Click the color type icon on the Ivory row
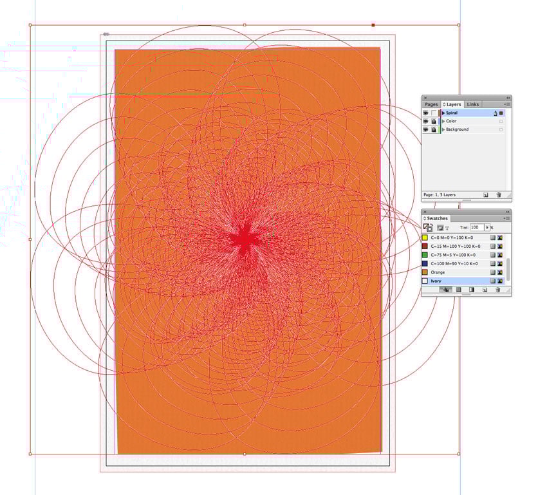547x495 pixels. tap(493, 281)
